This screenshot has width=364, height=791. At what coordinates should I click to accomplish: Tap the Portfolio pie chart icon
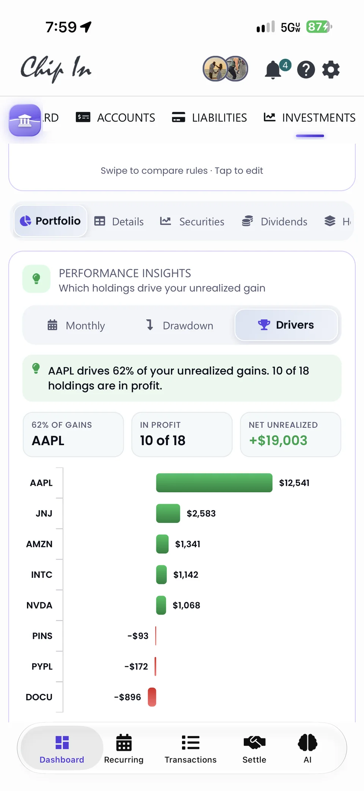click(x=25, y=221)
